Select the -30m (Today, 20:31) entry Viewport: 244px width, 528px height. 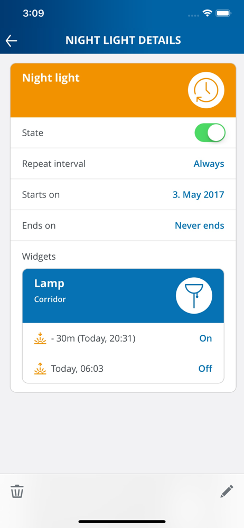[93, 338]
